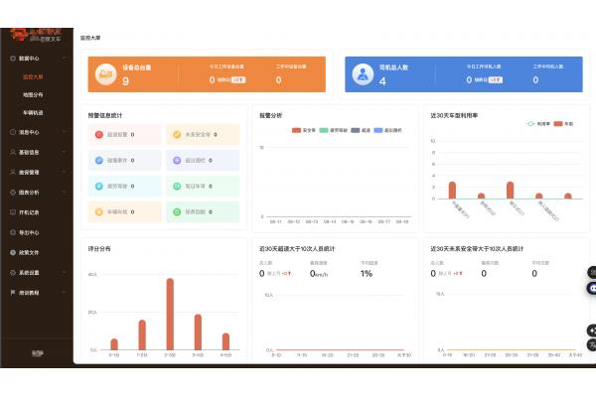Collapse the 数据中心 sidebar section
Image resolution: width=596 pixels, height=397 pixels.
pos(65,59)
